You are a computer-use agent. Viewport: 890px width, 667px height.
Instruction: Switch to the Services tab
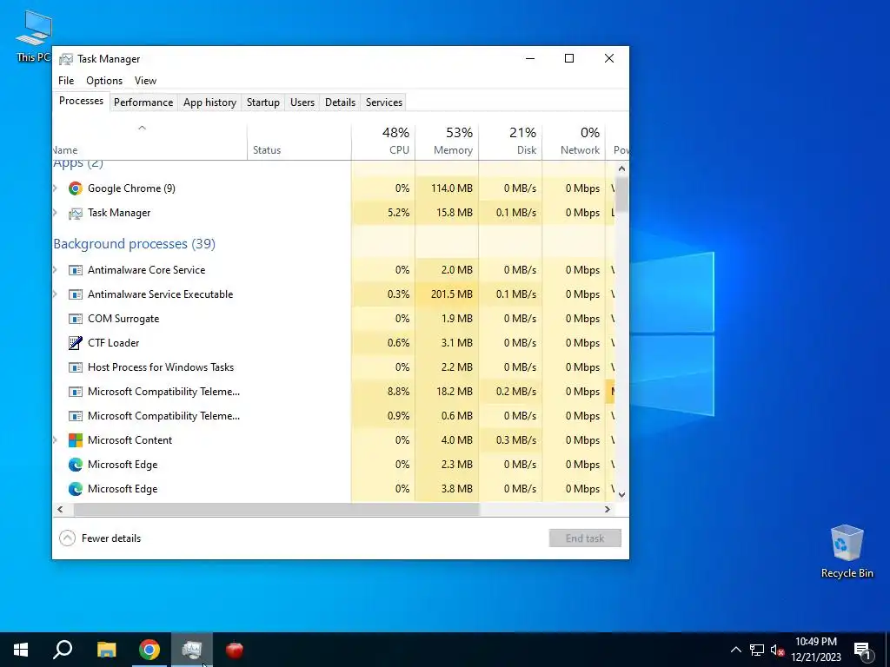[x=383, y=102]
